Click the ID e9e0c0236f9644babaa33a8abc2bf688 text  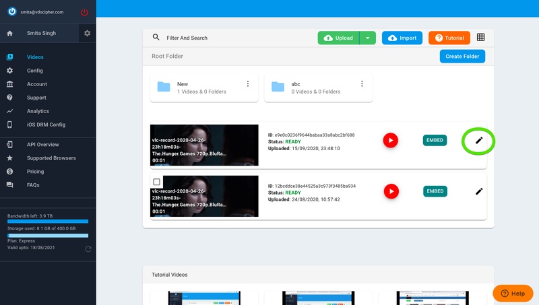pos(311,135)
